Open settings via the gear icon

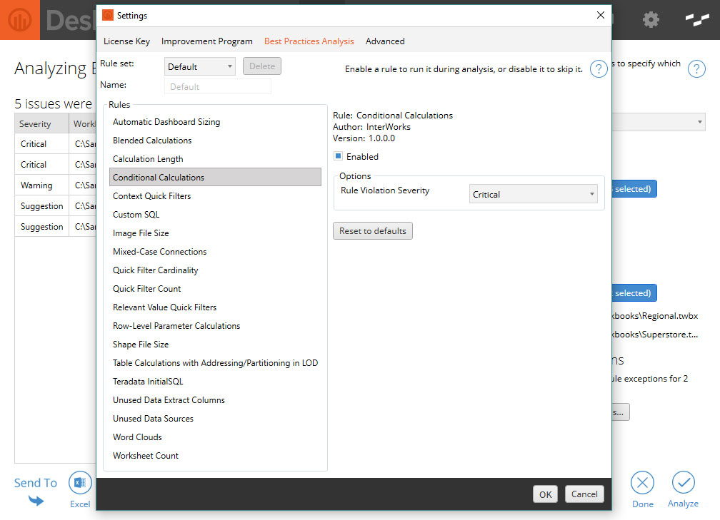point(651,20)
